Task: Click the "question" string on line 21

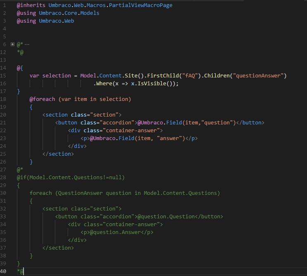Action: (217, 123)
